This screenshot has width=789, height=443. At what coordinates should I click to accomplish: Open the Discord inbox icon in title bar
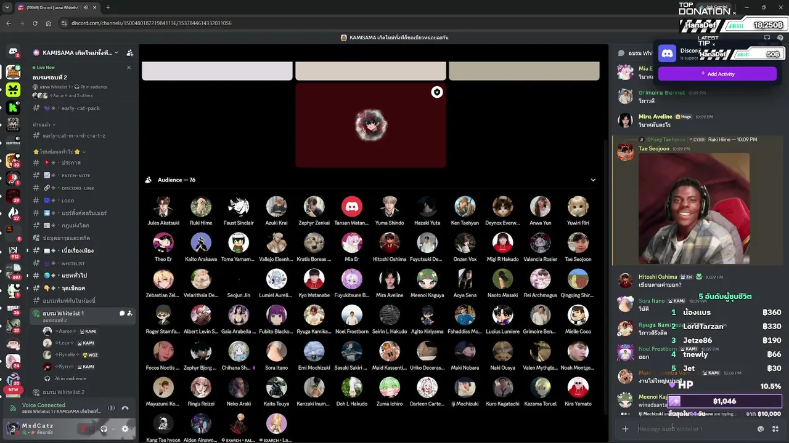(767, 38)
